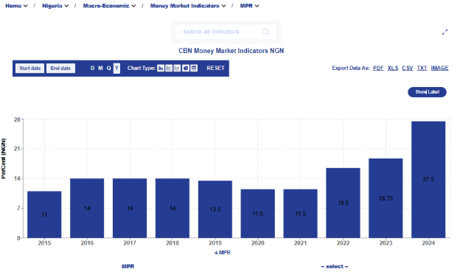Click the Start date field
Viewport: 460px width, 272px height.
30,68
